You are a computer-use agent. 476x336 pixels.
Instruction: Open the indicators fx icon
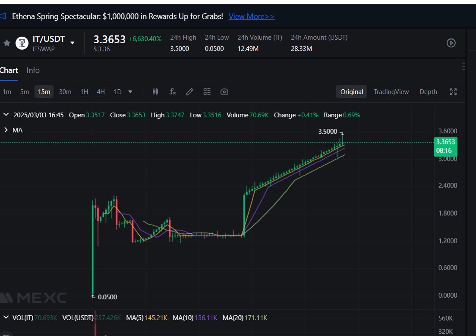coord(173,91)
